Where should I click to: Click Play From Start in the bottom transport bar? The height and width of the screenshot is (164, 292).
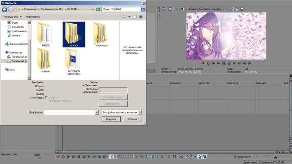[x=68, y=157]
